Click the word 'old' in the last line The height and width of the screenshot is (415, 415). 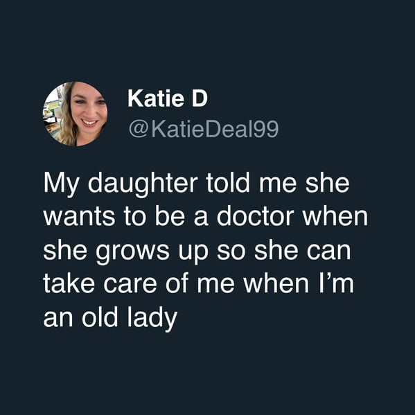point(100,317)
